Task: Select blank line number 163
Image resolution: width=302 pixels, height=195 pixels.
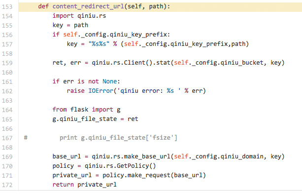Action: pos(7,101)
